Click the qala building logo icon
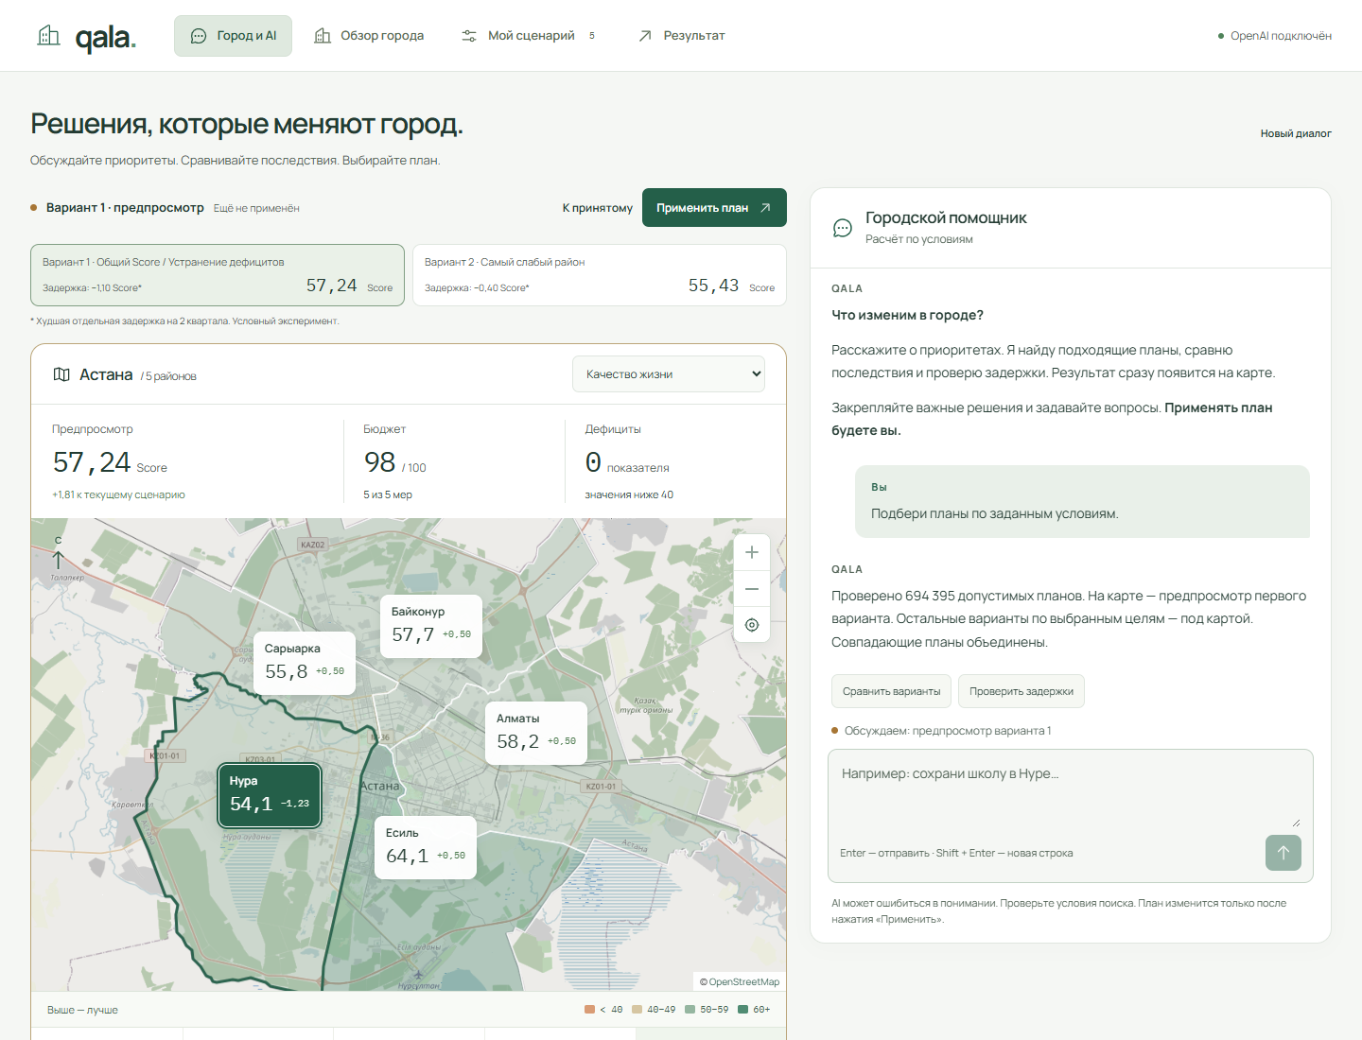The height and width of the screenshot is (1040, 1362). coord(48,36)
